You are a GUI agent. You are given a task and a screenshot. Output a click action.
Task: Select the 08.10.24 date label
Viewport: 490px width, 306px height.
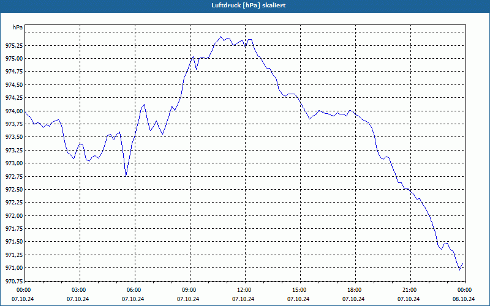pos(464,299)
